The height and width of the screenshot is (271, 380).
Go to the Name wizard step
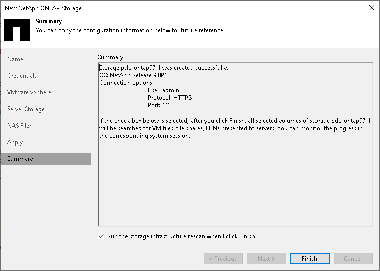[15, 59]
